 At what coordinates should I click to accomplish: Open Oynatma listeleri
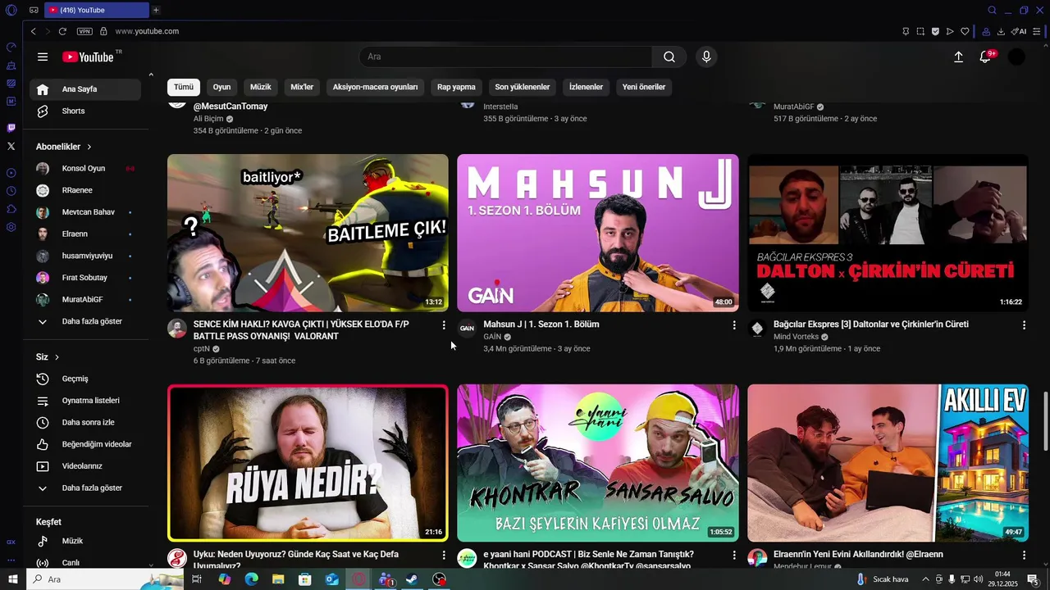85,401
